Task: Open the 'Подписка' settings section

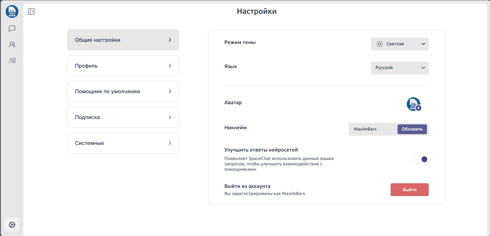Action: [x=123, y=117]
